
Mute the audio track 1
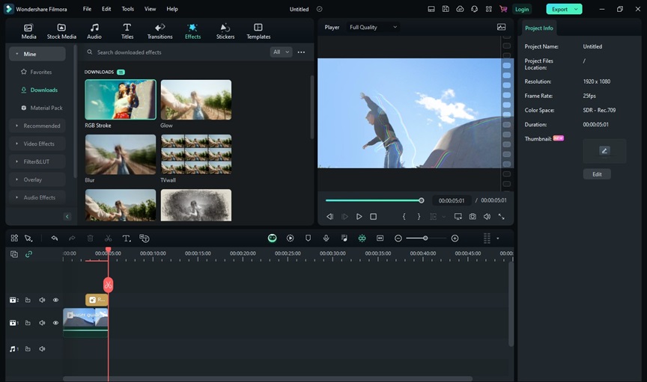click(42, 349)
